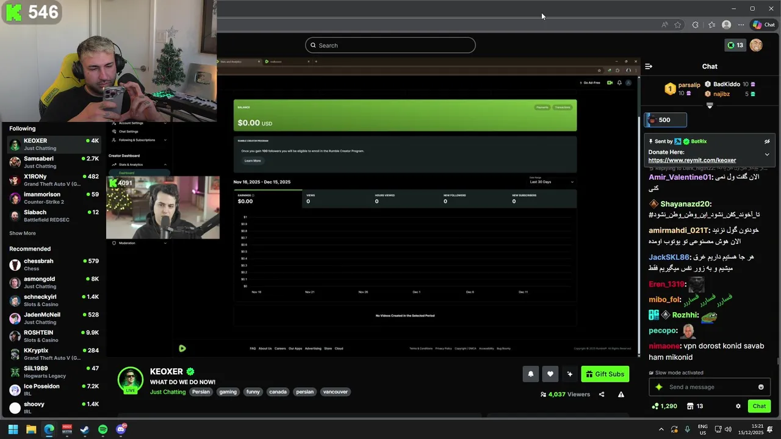Click the share stream icon

(602, 394)
